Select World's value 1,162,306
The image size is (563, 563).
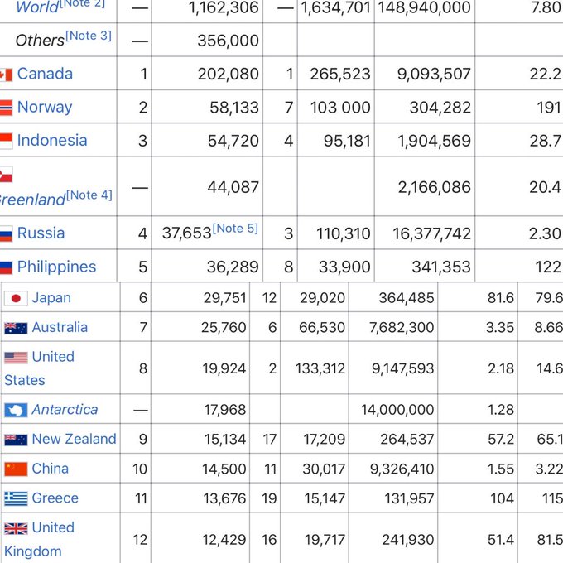(224, 7)
